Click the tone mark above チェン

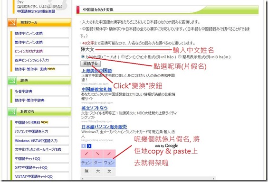(86, 154)
